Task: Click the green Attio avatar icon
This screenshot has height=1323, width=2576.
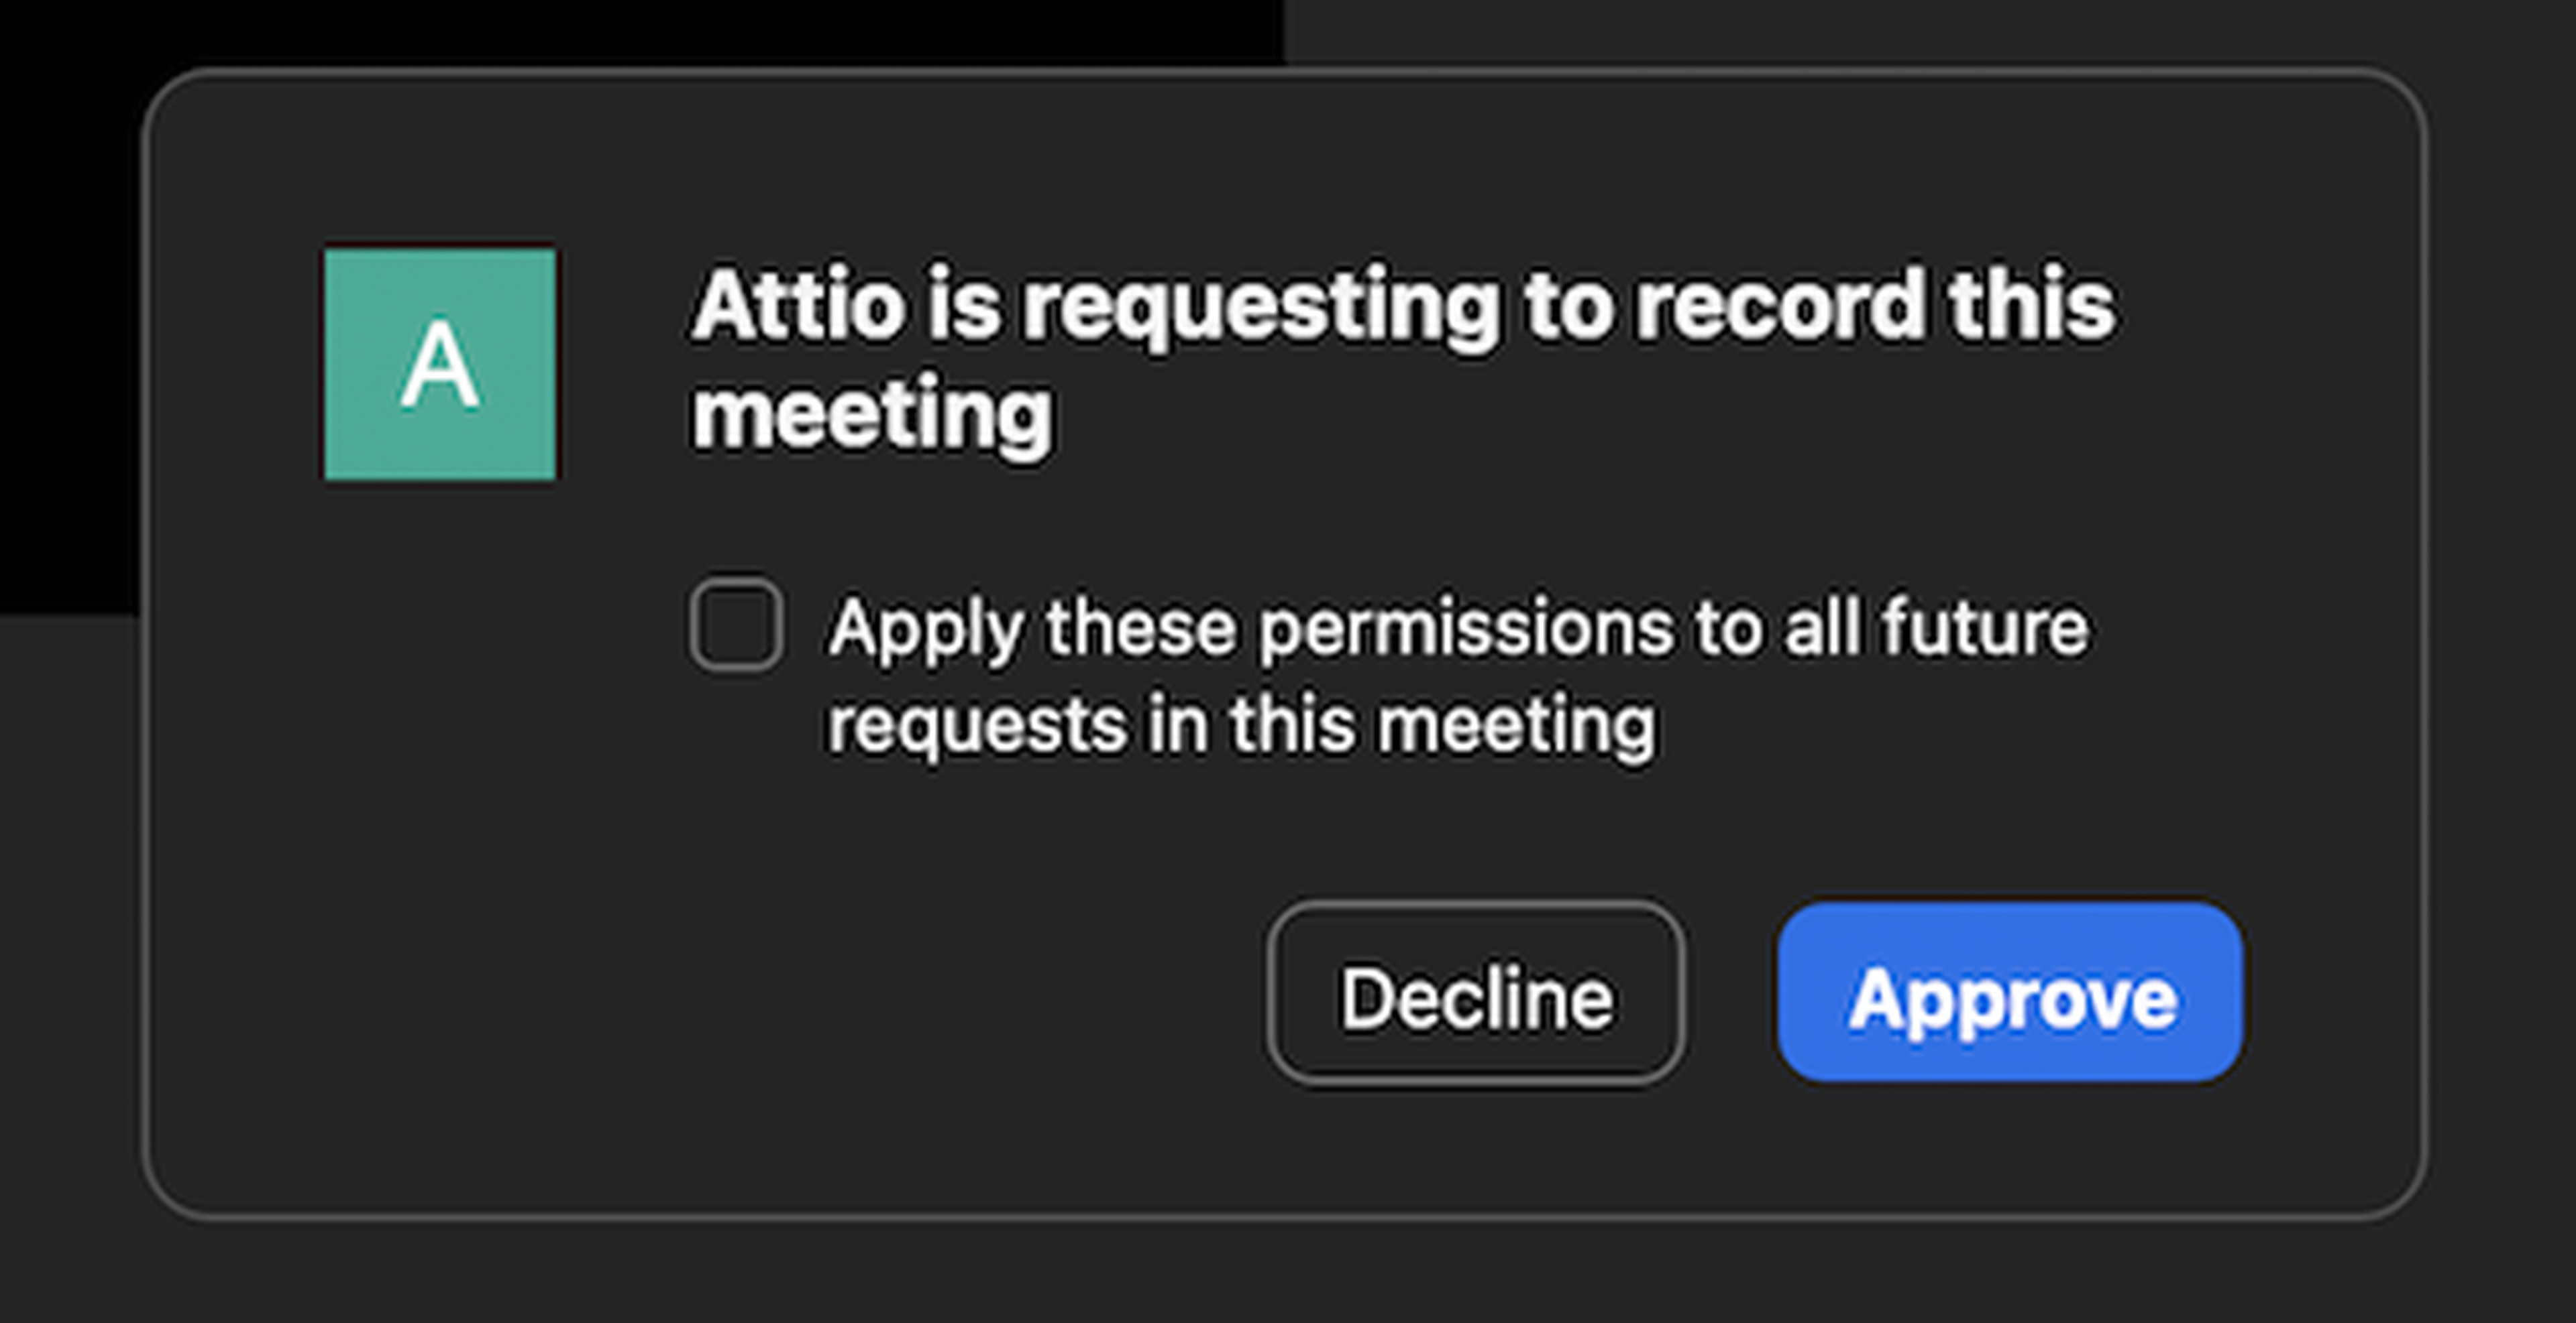Action: pos(440,364)
